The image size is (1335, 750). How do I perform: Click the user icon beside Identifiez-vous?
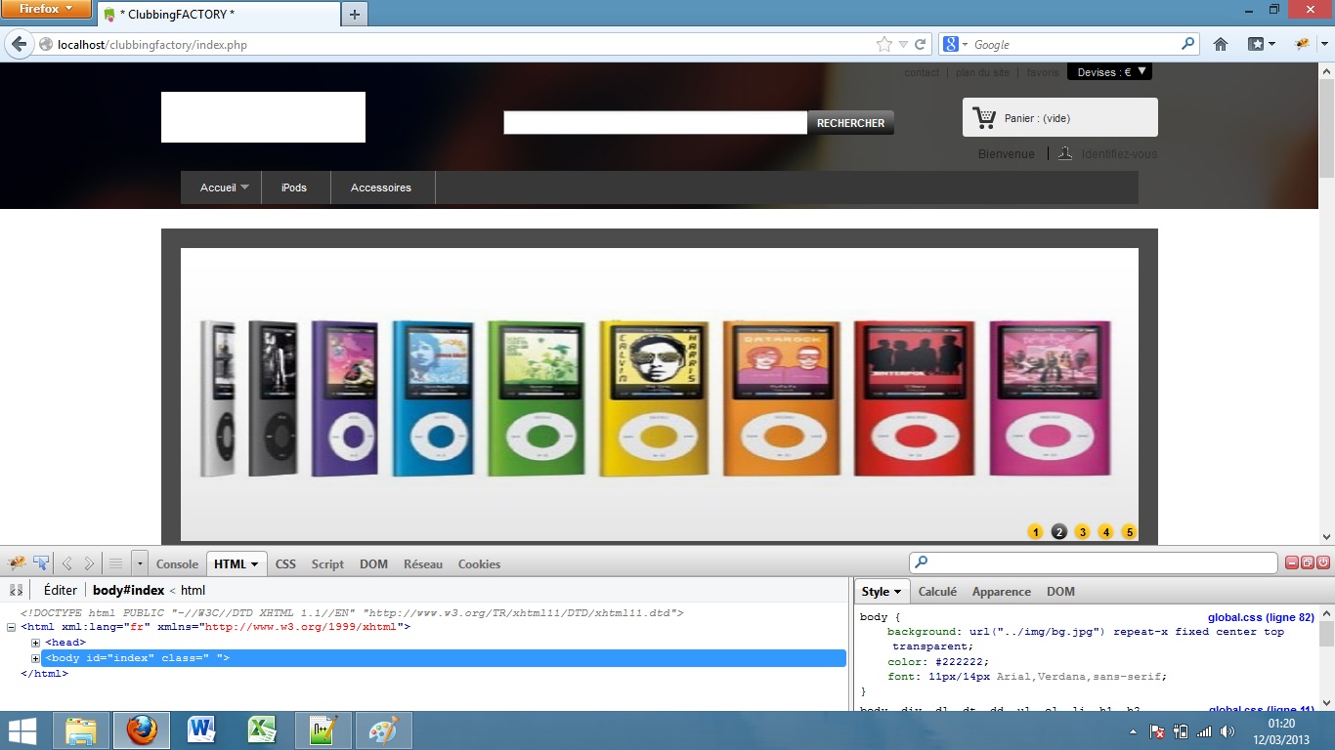tap(1065, 153)
